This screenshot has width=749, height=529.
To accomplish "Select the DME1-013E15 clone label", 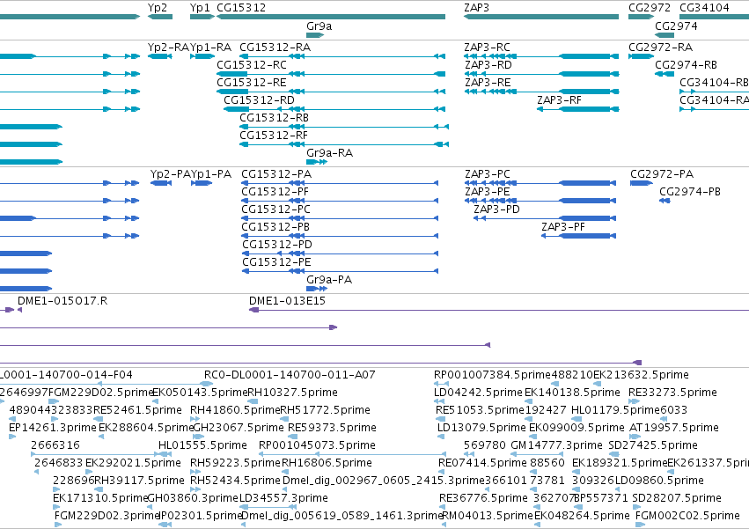I will tap(287, 301).
